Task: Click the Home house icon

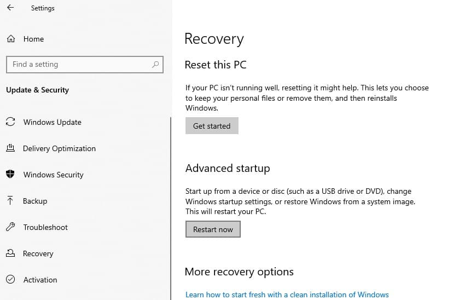Action: [10, 39]
